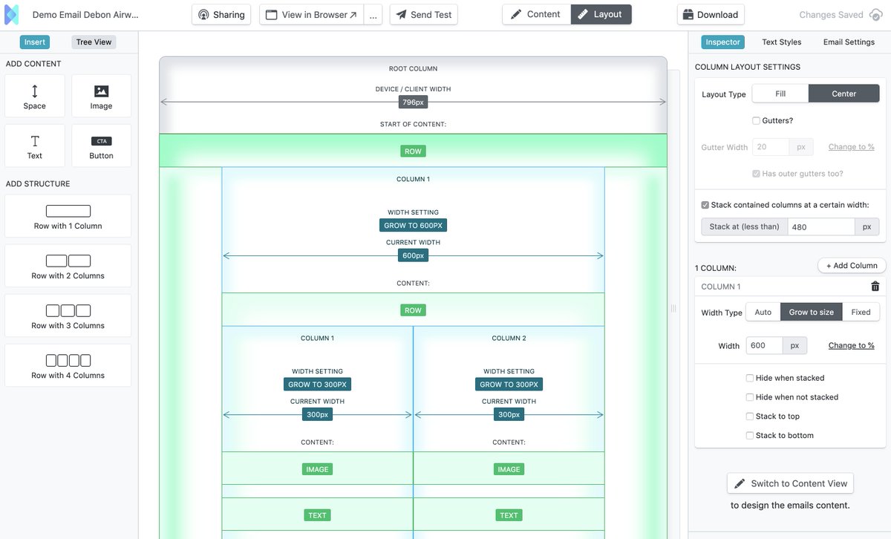Viewport: 891px width, 539px height.
Task: Add a column with + Add Column
Action: [x=852, y=266]
